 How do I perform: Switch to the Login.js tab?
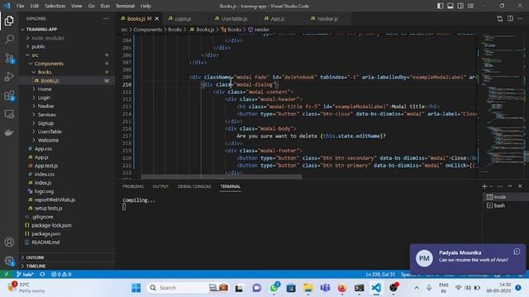(x=183, y=19)
